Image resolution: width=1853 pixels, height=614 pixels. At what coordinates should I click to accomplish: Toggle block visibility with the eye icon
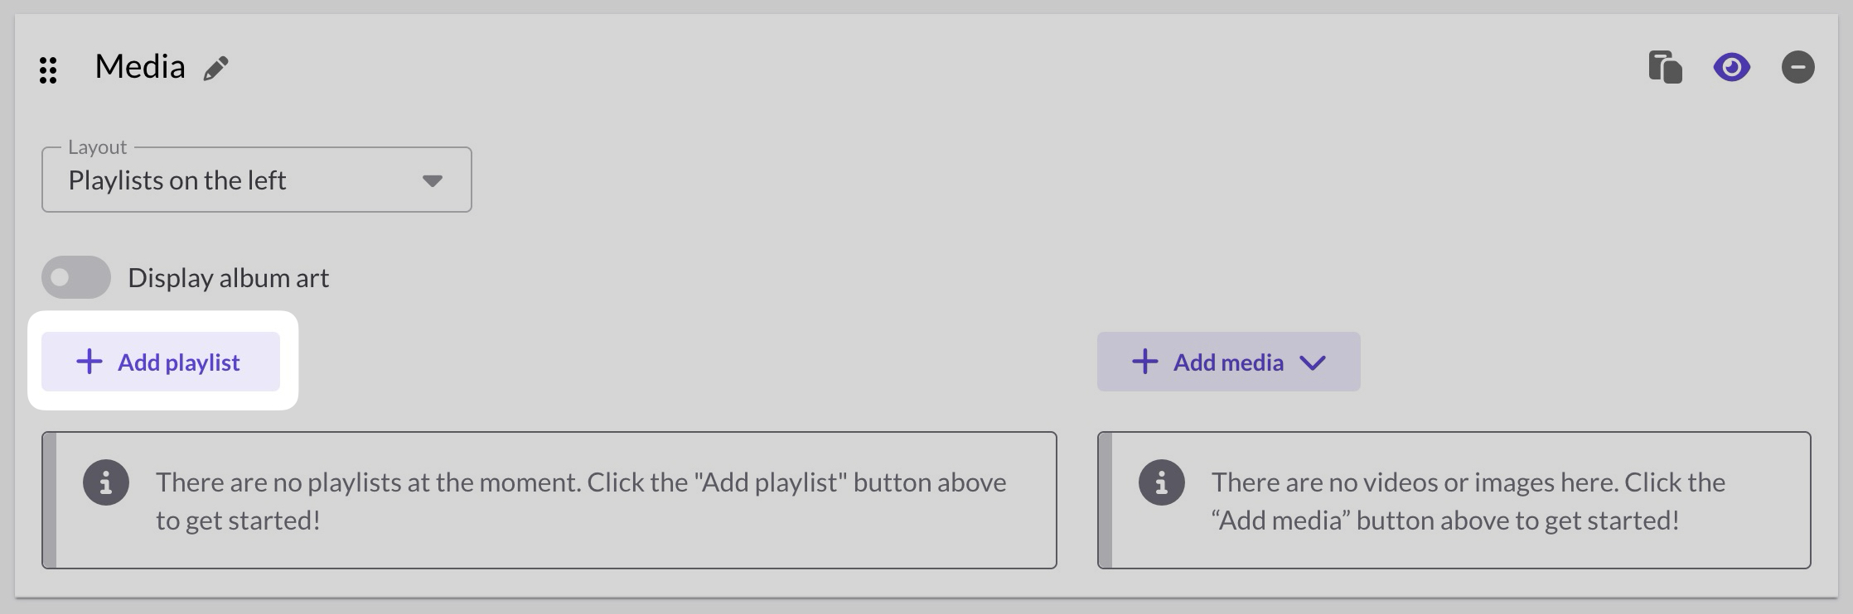(1732, 67)
